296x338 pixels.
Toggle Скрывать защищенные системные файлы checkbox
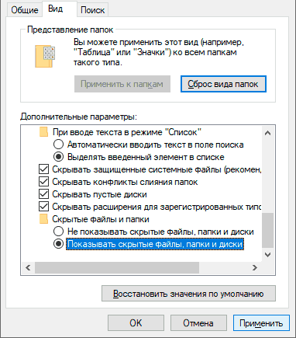click(43, 169)
